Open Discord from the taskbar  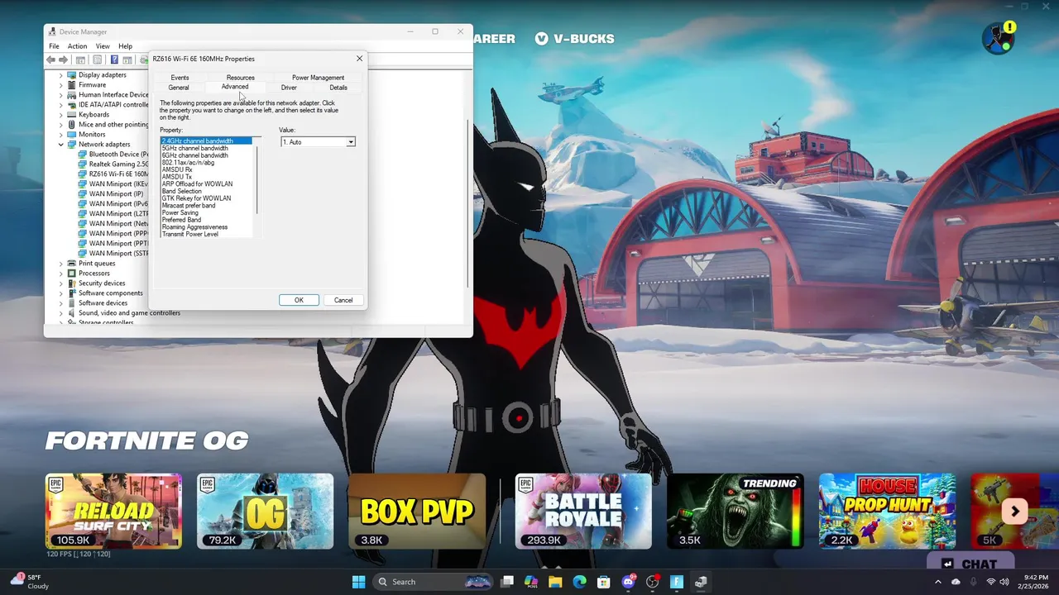point(628,582)
